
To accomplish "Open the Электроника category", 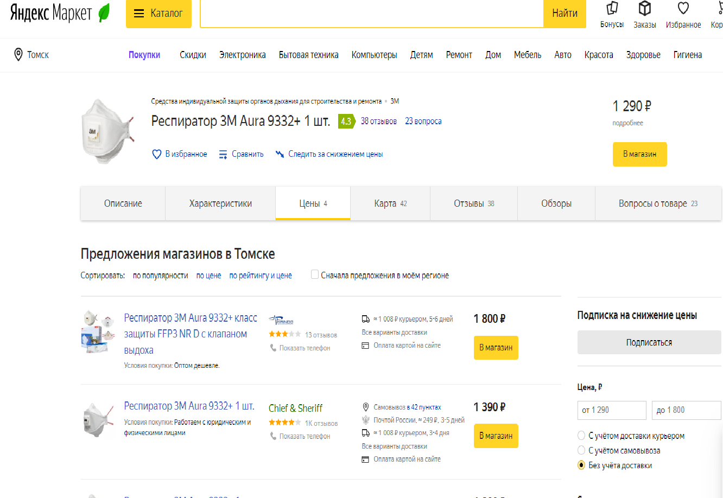I will 243,55.
